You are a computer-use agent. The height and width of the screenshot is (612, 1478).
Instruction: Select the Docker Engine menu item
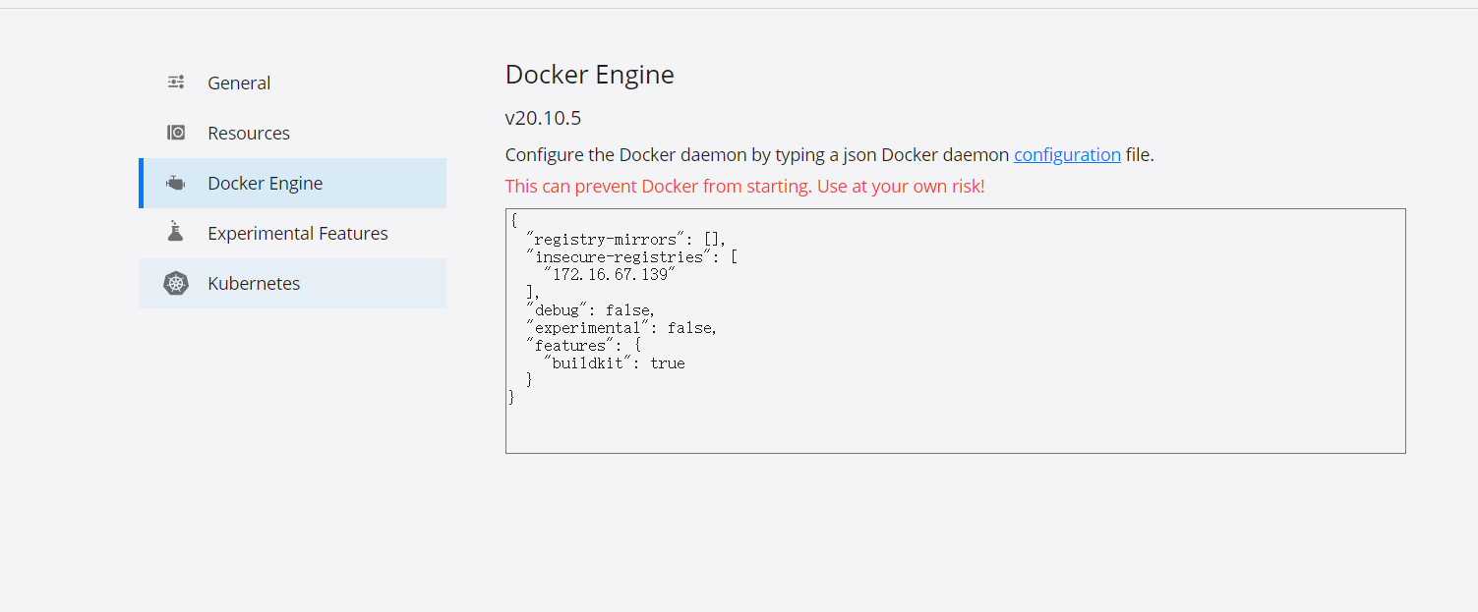[x=292, y=183]
